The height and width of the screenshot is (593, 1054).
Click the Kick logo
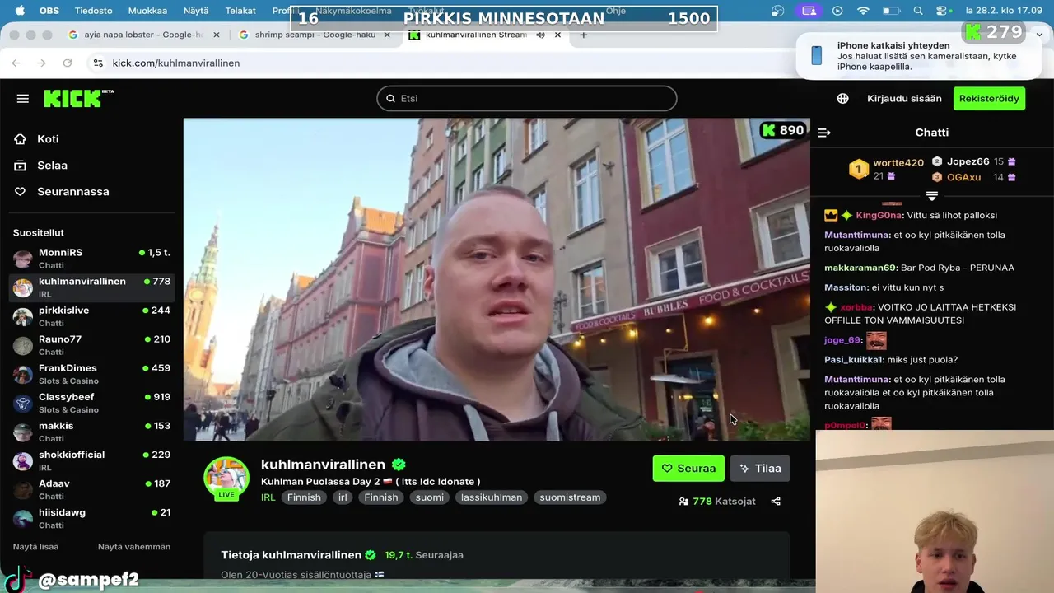point(78,98)
